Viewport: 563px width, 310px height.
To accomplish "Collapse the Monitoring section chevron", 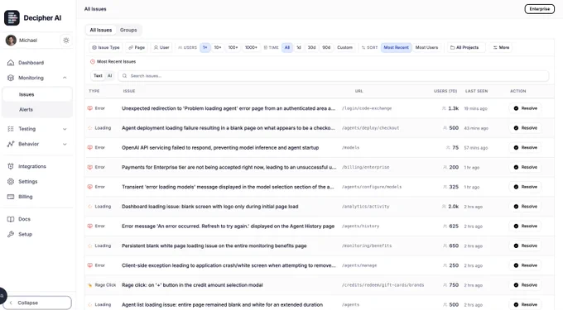I will pyautogui.click(x=65, y=78).
